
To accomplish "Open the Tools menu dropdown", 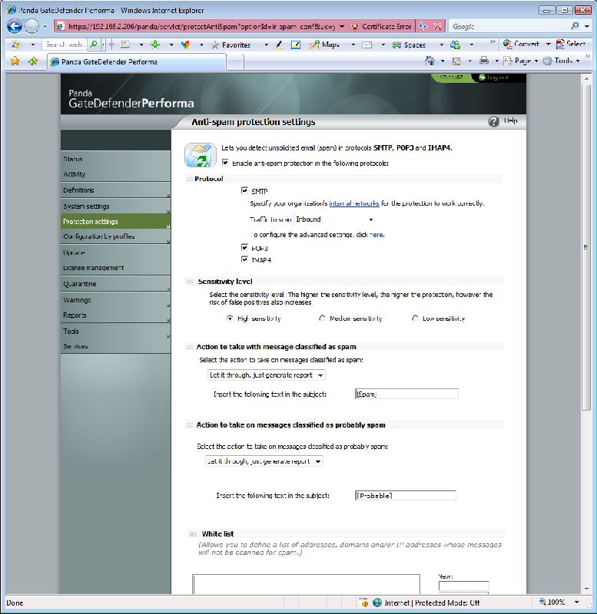I will coord(562,61).
